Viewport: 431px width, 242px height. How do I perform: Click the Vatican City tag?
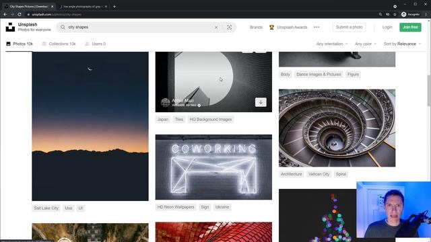tap(319, 174)
